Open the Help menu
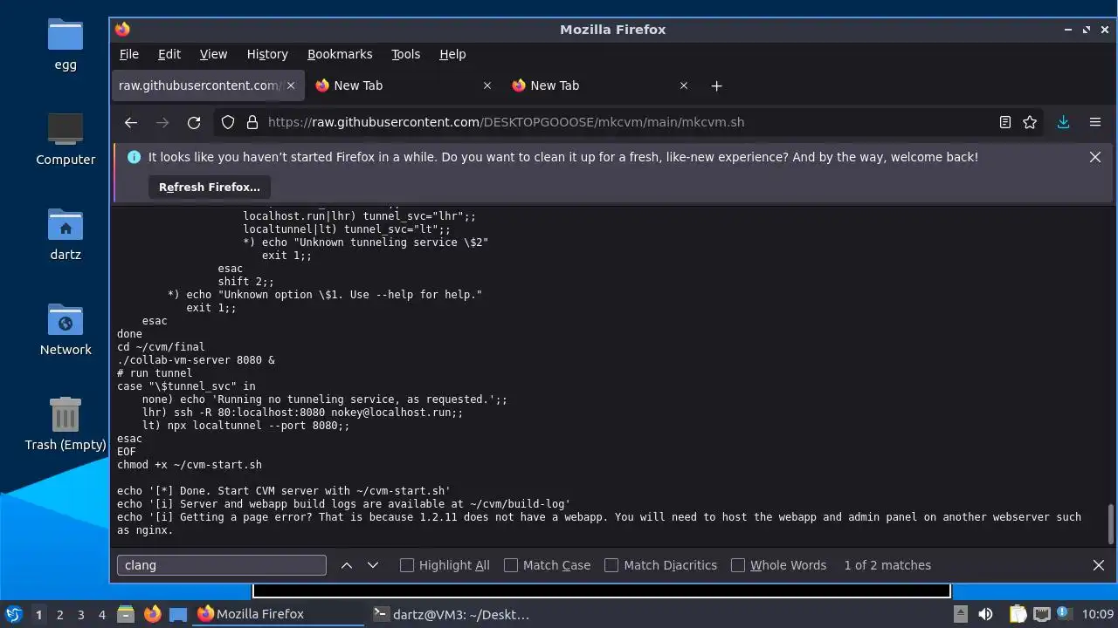Screen dimensions: 1118x628 (452, 54)
